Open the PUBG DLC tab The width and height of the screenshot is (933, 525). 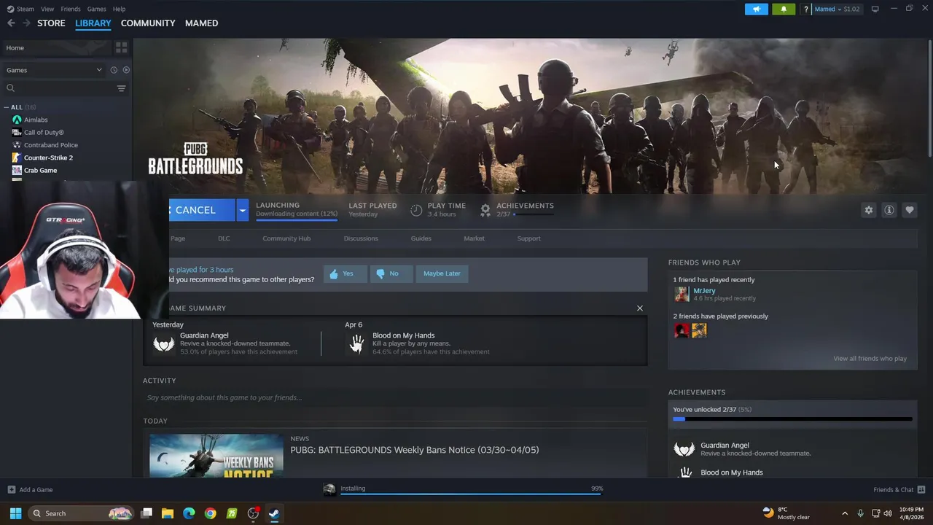(x=224, y=238)
